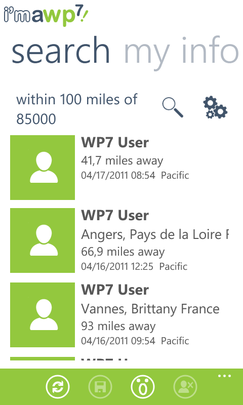Viewport: 243px width, 405px height.
Task: Select the 93 miles away text
Action: click(x=118, y=326)
